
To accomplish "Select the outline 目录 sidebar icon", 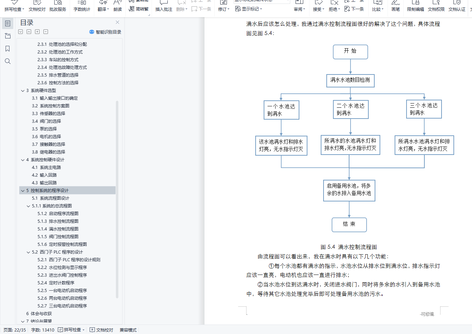I will (8, 23).
